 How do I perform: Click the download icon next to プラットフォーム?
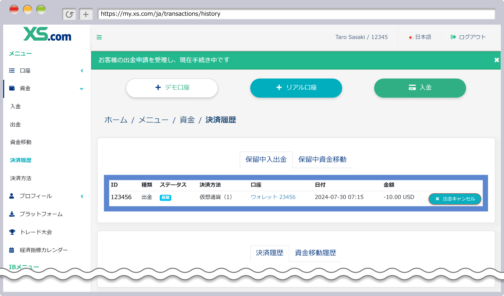[x=12, y=214]
